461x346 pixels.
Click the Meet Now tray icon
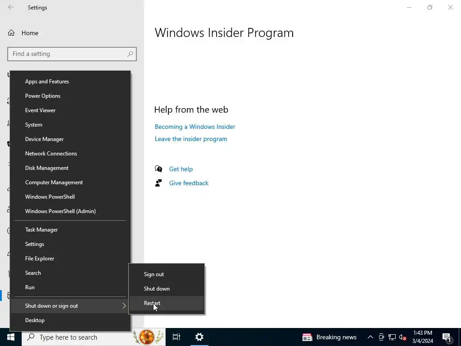click(381, 337)
